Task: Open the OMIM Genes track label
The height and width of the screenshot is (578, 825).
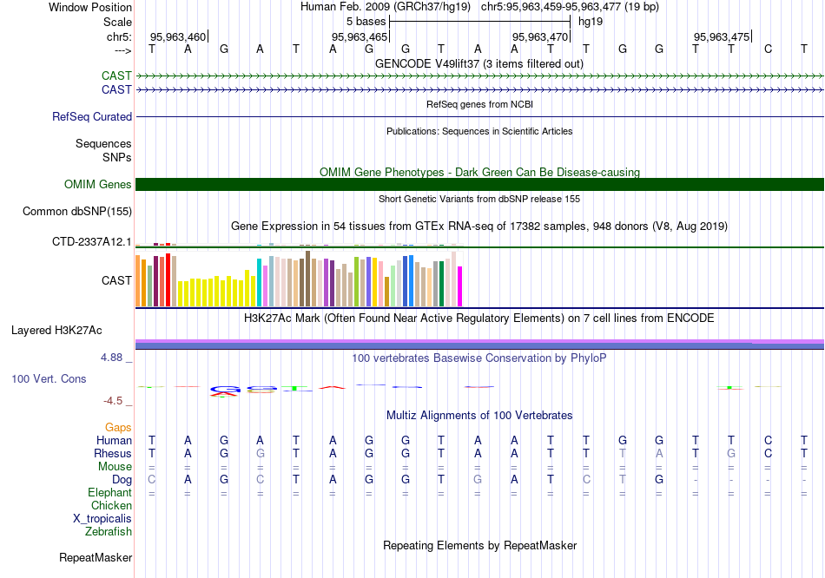Action: (x=97, y=184)
